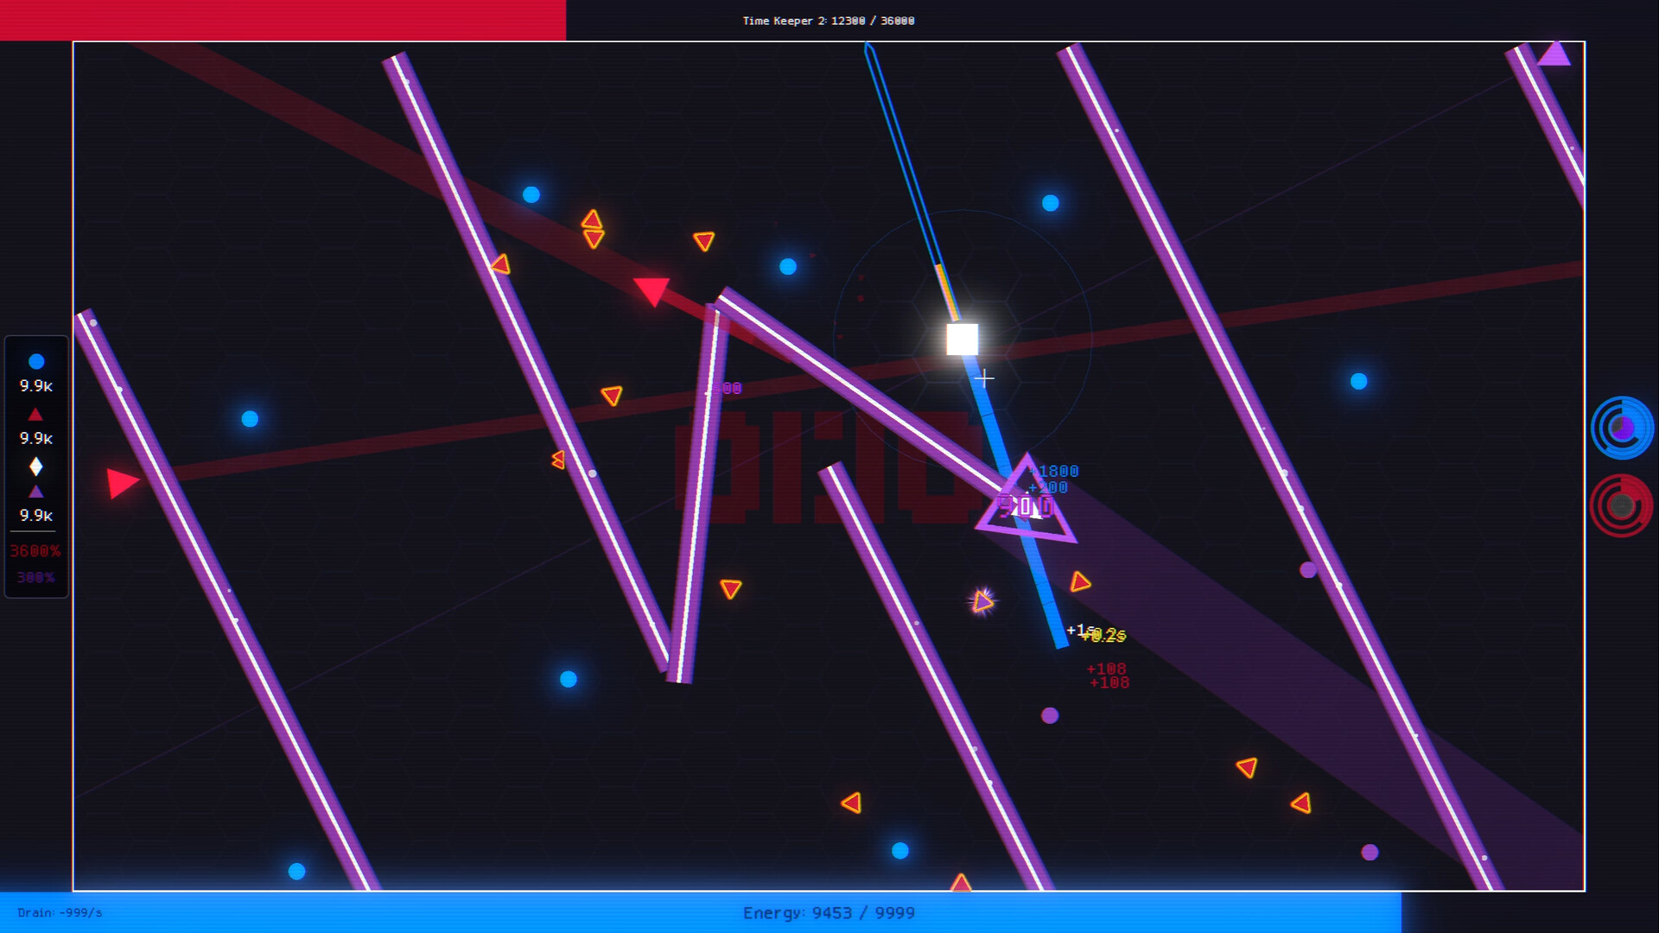Click the white diamond icon in the stats panel
Screen dimensions: 1659x933
click(x=35, y=467)
